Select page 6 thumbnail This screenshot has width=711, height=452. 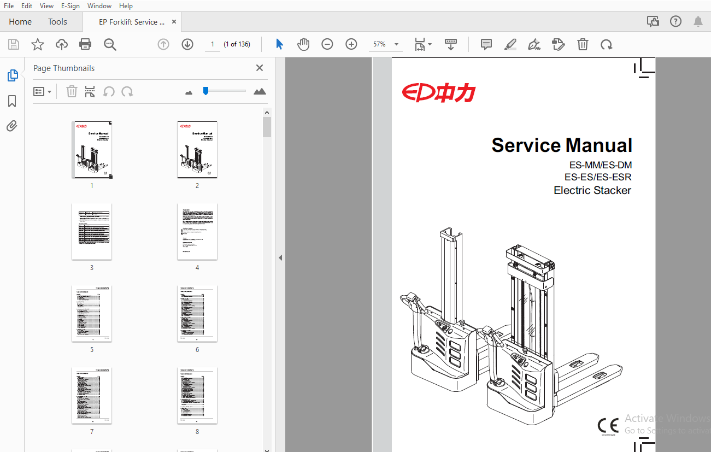(x=197, y=314)
